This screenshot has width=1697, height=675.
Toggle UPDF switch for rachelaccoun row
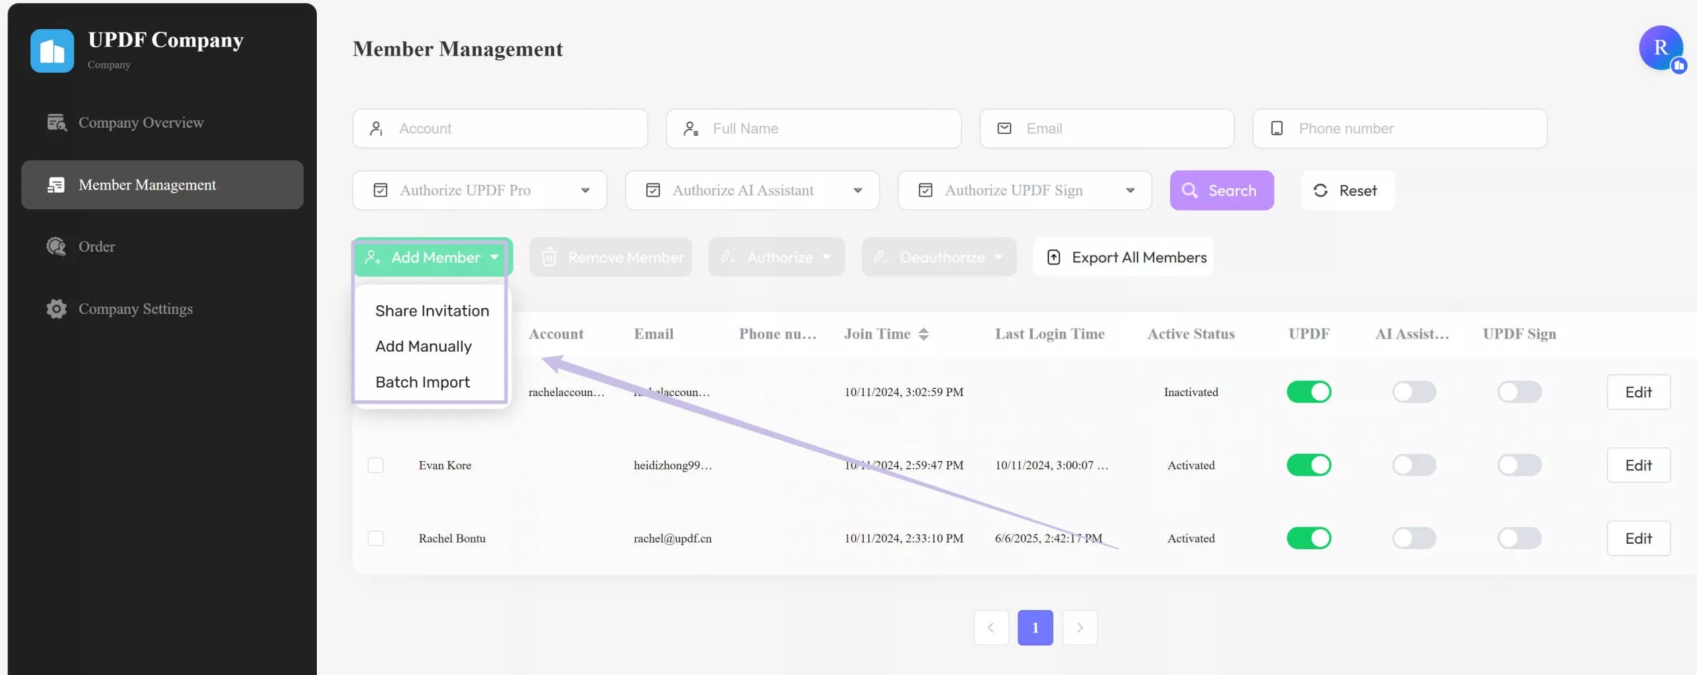point(1309,392)
